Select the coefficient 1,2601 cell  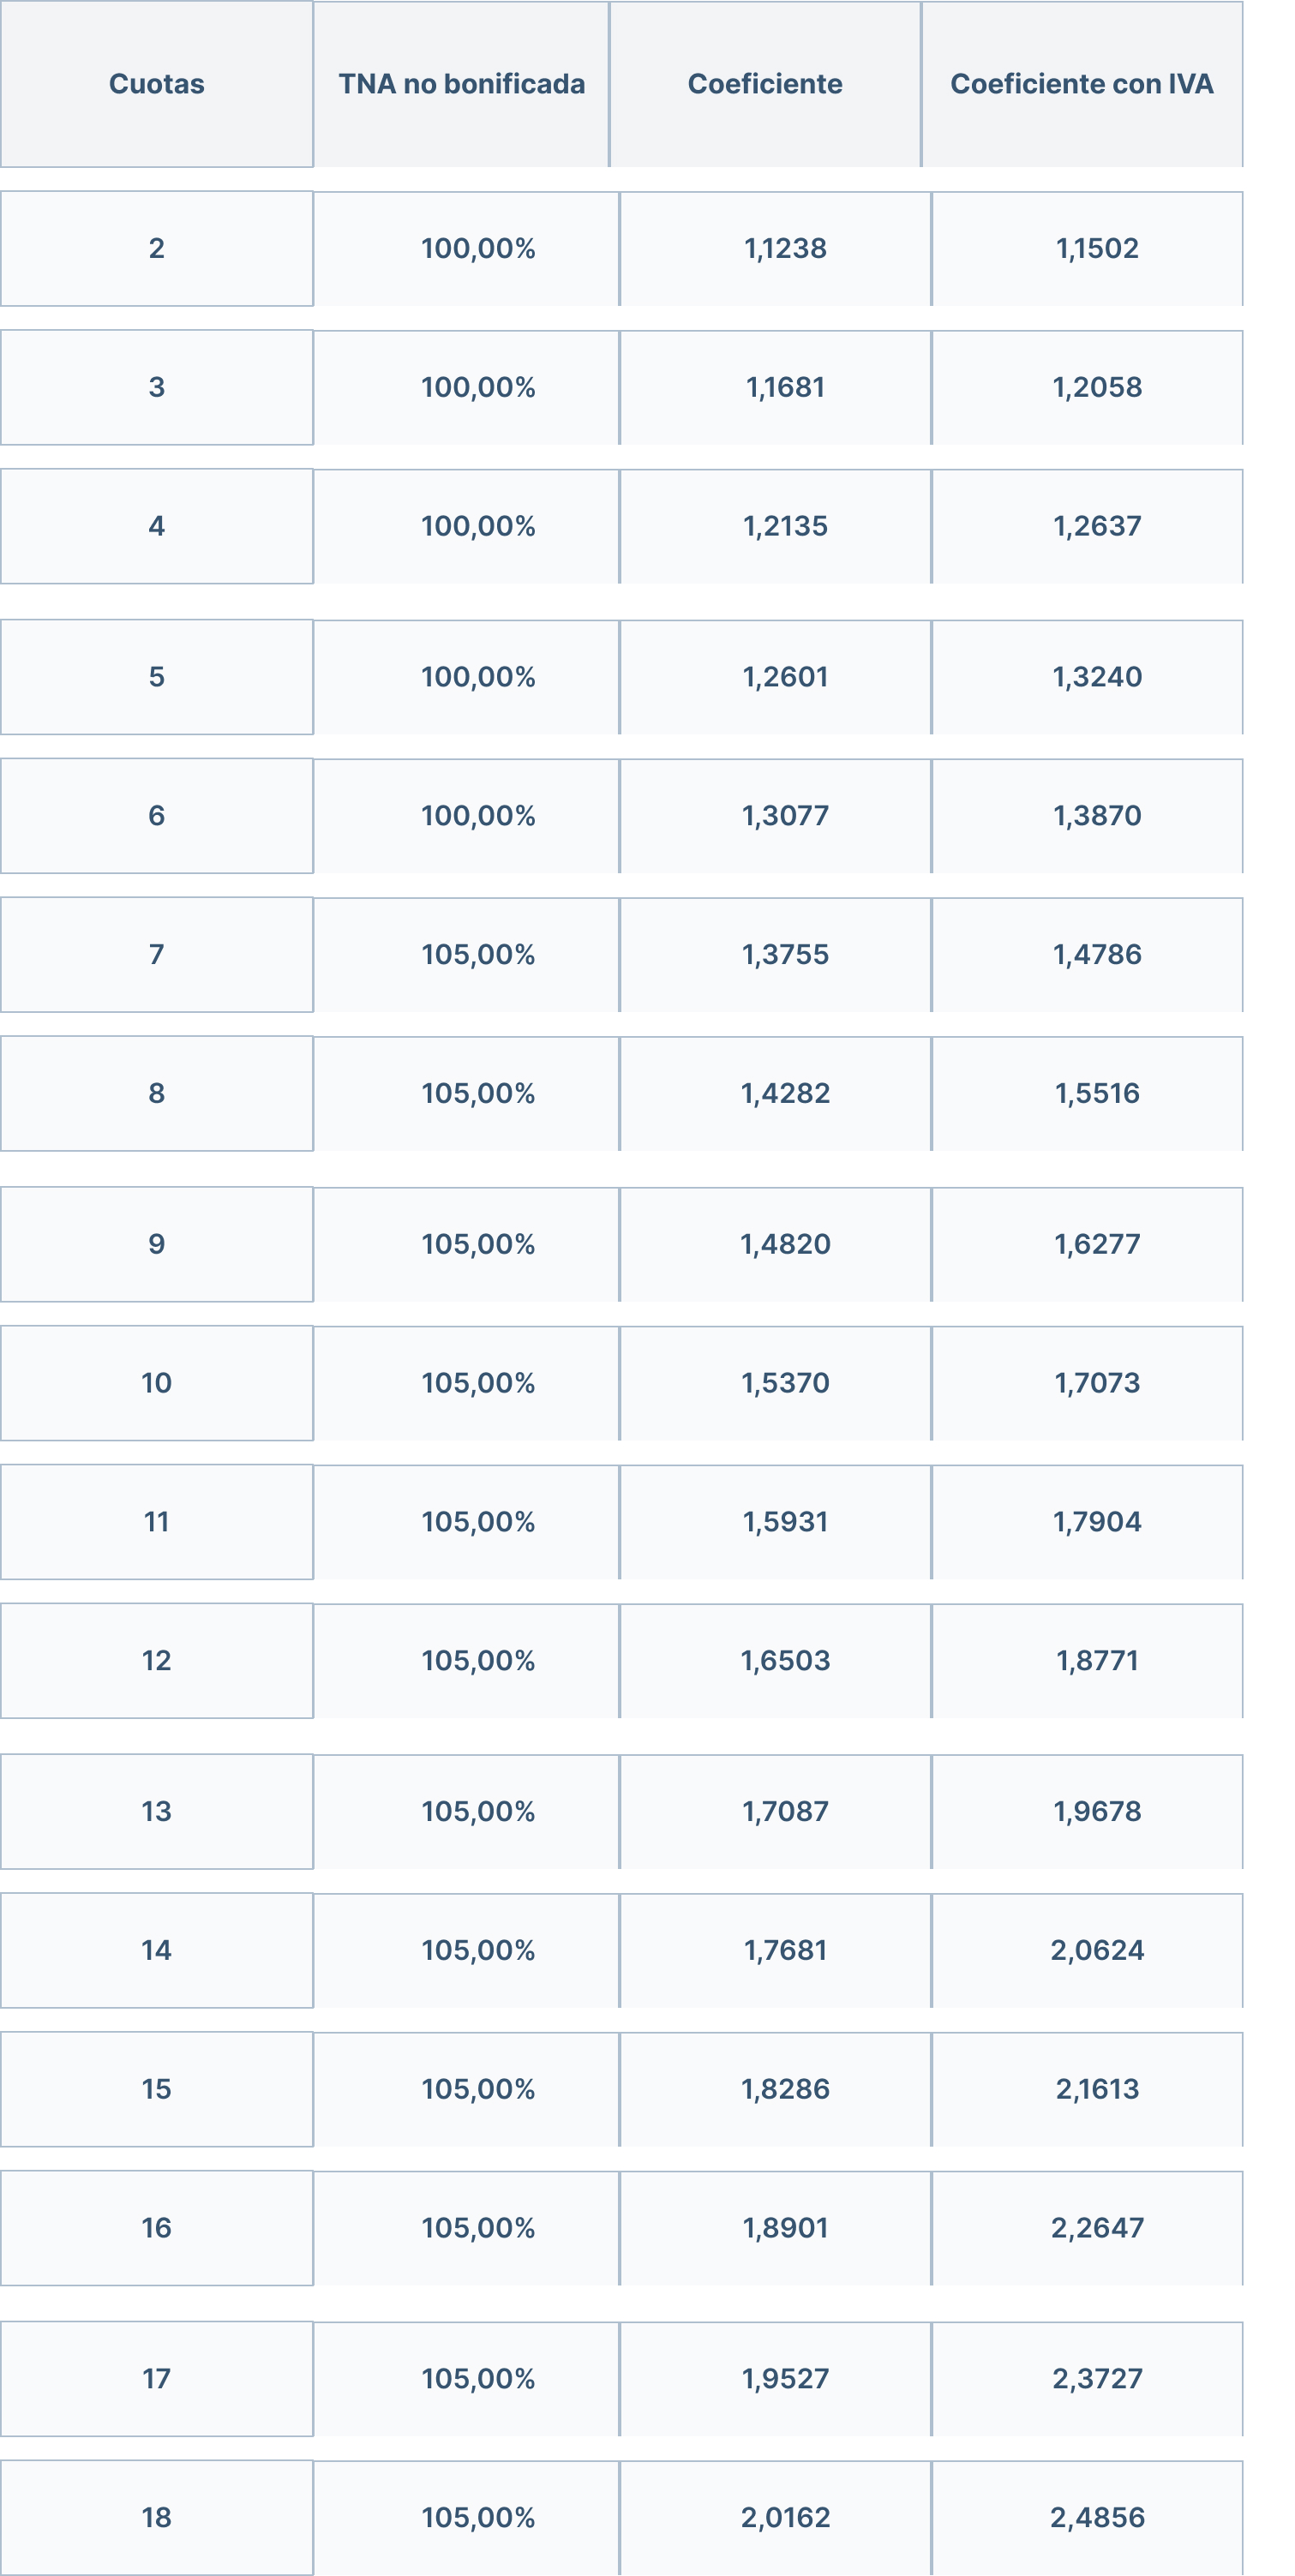pos(785,677)
